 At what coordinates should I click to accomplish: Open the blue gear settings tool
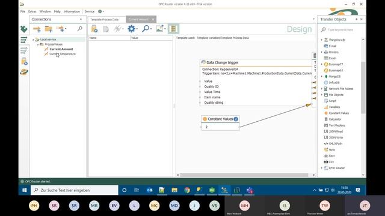point(131,29)
